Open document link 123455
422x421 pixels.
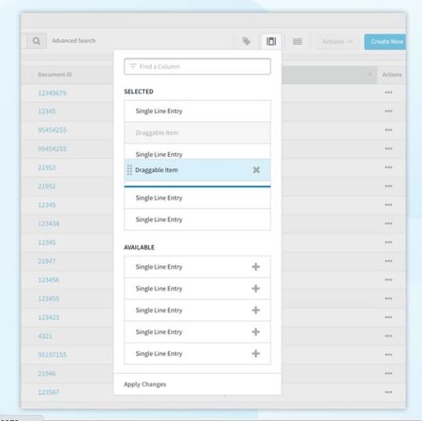click(48, 298)
